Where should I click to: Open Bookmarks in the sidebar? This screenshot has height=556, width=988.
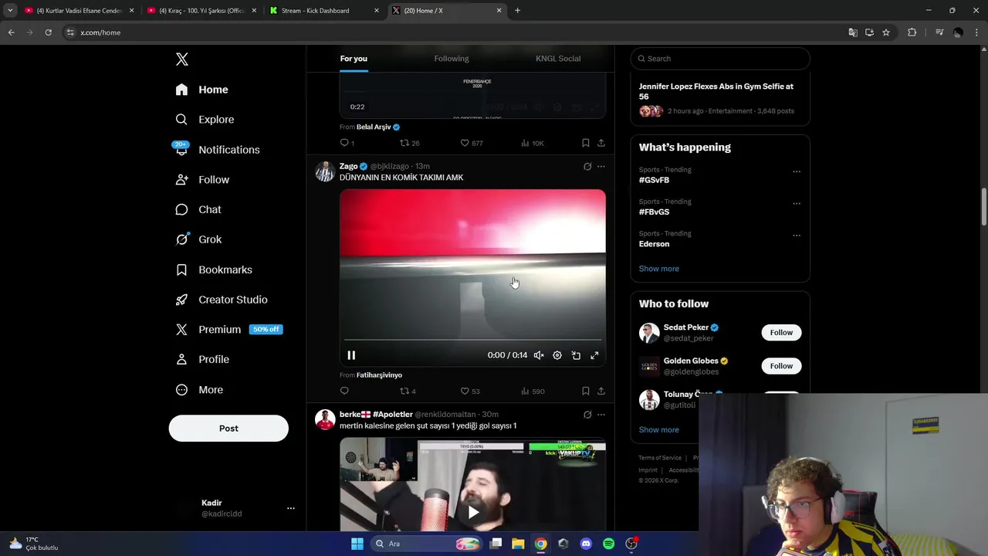(214, 270)
